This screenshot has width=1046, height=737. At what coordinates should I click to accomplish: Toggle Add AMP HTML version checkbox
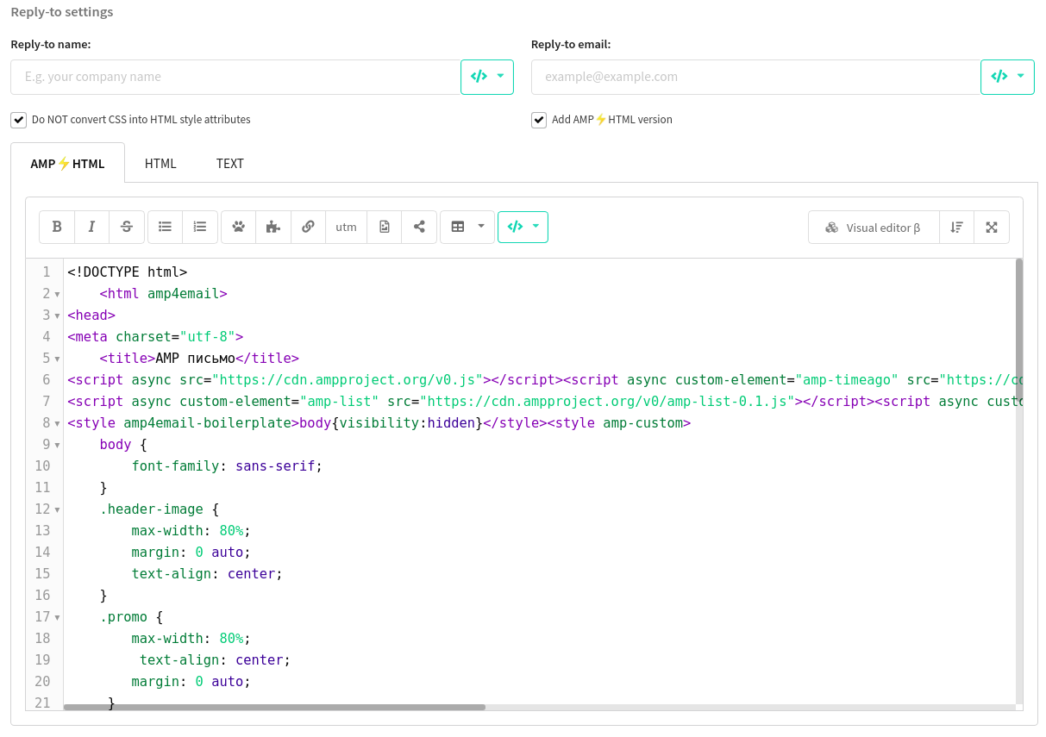point(539,120)
